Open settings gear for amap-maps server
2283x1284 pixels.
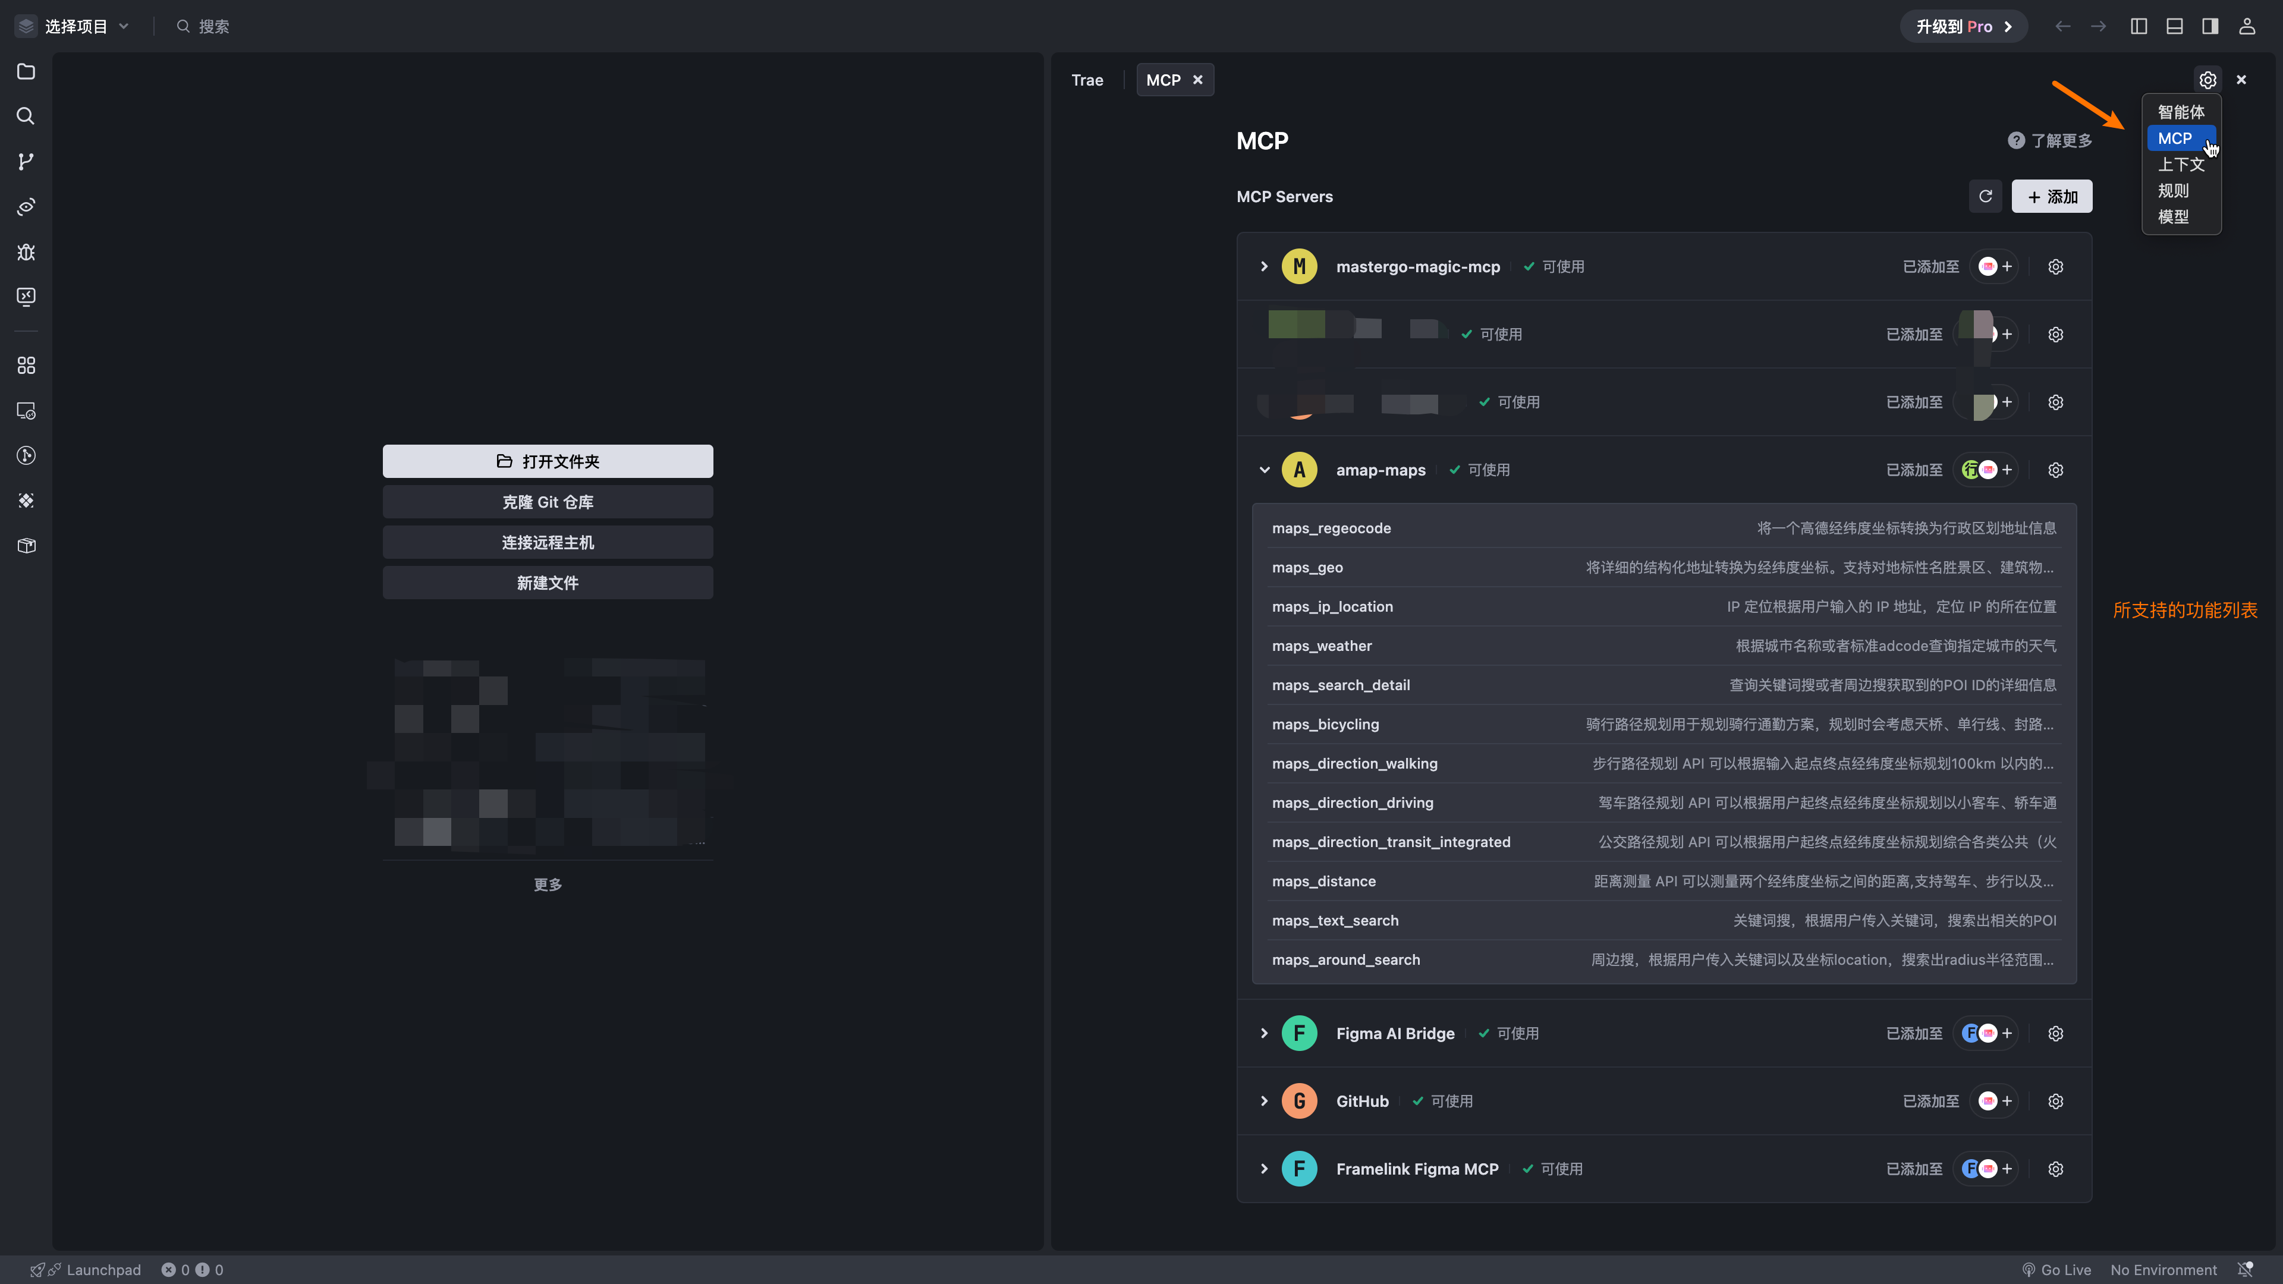point(2055,470)
